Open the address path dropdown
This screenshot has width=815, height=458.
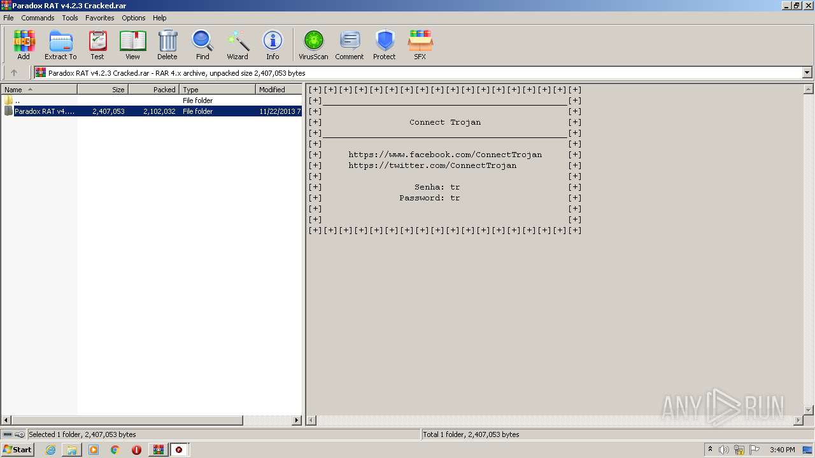pos(807,73)
